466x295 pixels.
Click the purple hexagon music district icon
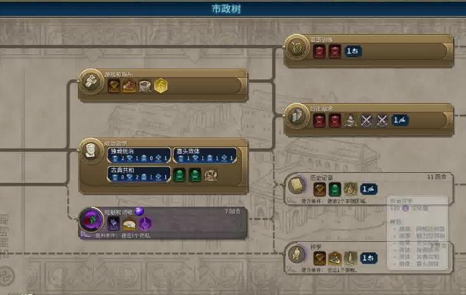click(145, 223)
